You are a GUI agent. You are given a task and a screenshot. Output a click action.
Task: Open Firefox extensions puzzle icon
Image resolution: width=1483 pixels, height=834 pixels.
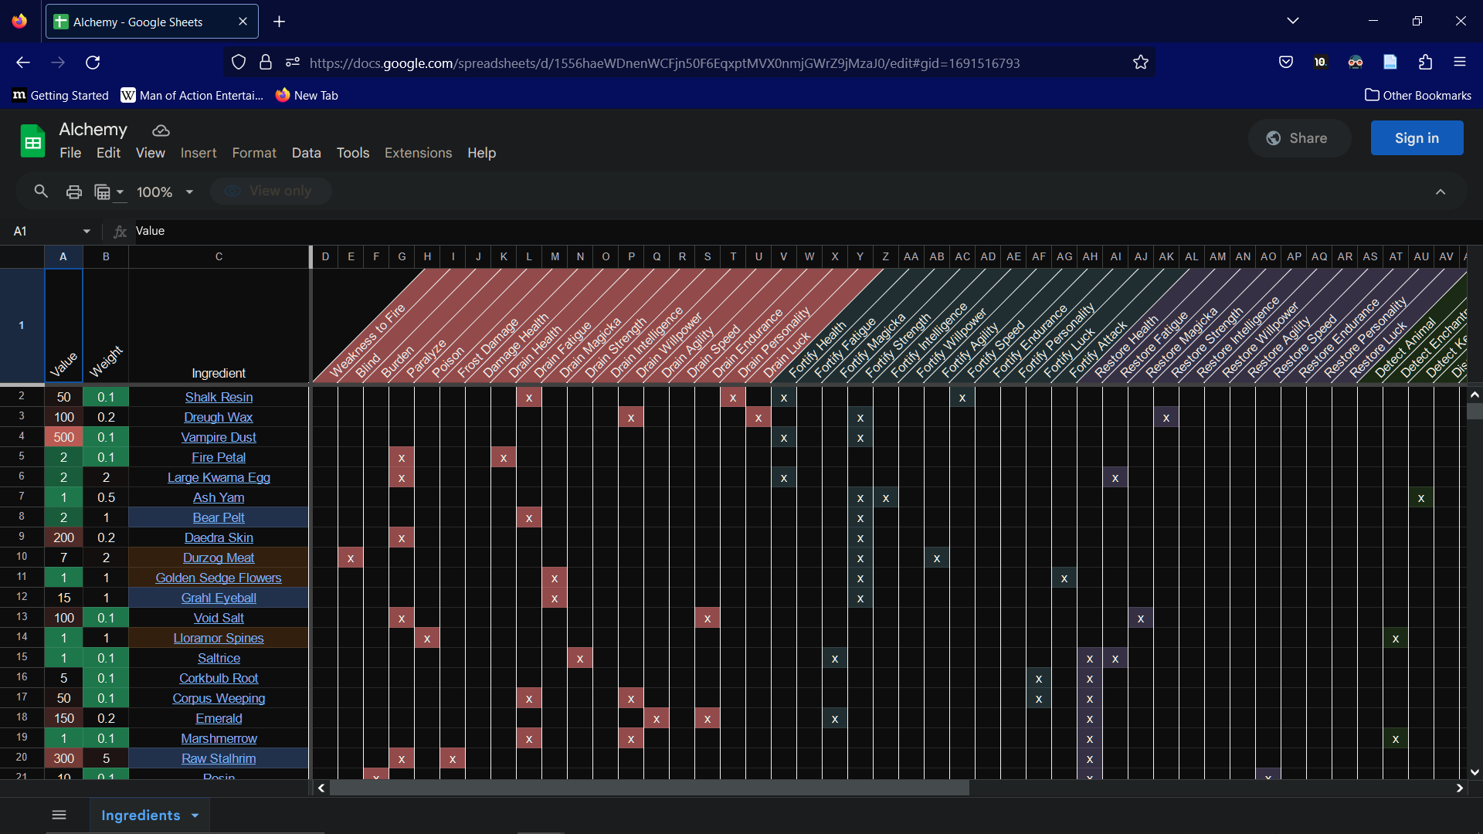point(1425,63)
